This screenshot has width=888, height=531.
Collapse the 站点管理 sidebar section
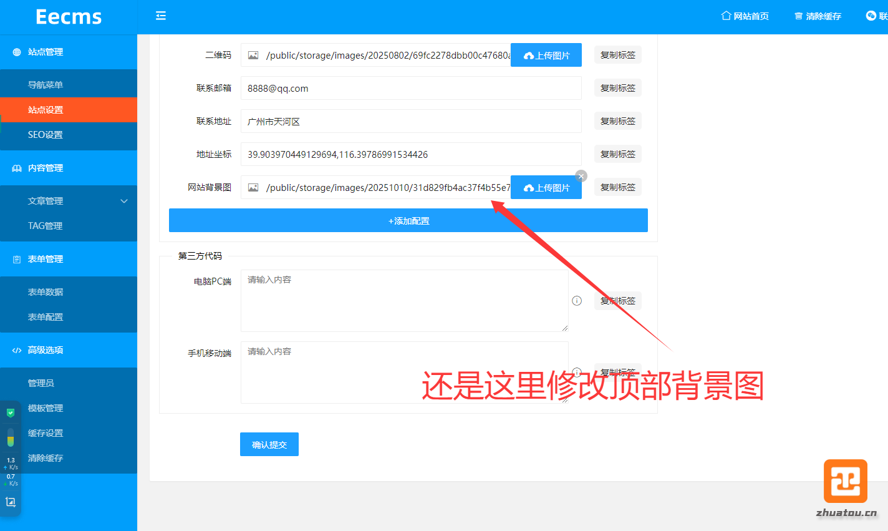pos(69,52)
